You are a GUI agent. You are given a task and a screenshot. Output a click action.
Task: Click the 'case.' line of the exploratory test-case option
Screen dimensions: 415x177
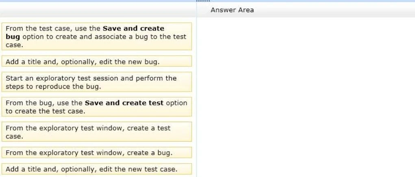point(14,136)
